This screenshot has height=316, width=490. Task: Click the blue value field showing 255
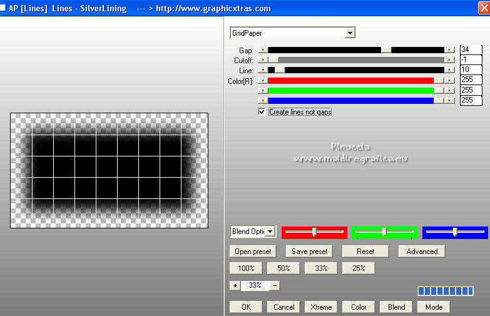coord(471,100)
